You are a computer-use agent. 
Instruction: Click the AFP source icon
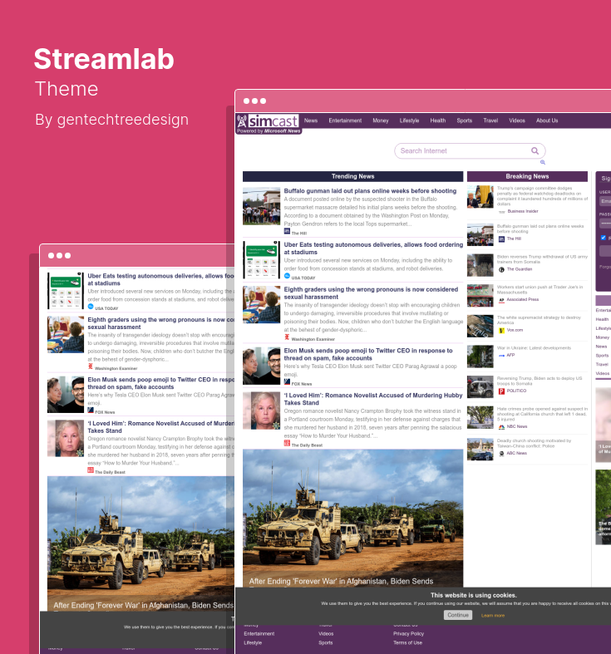point(501,356)
